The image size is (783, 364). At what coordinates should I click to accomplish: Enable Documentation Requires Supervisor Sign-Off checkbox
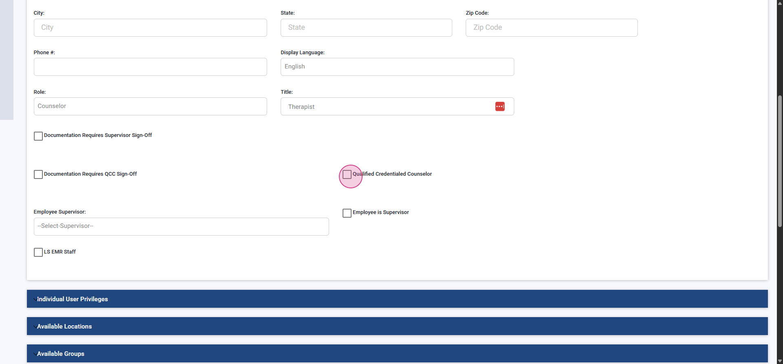pyautogui.click(x=38, y=136)
